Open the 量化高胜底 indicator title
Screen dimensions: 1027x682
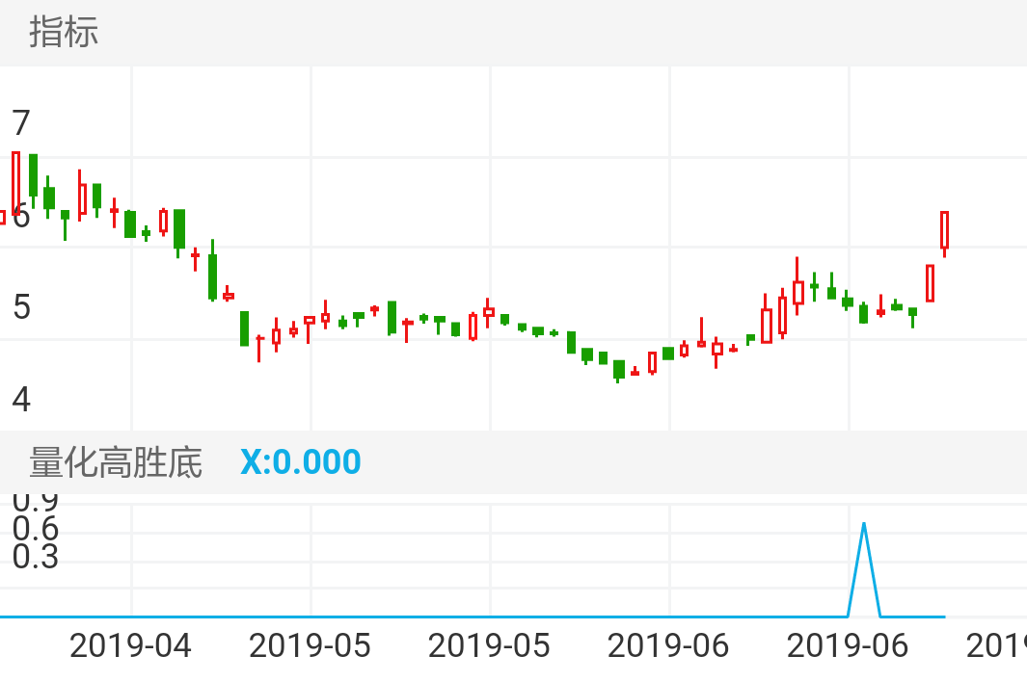tap(116, 462)
